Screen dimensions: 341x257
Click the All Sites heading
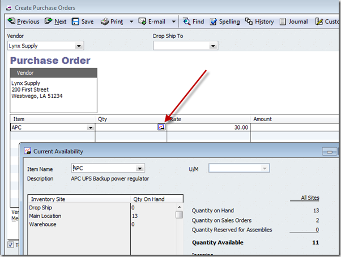click(x=310, y=198)
